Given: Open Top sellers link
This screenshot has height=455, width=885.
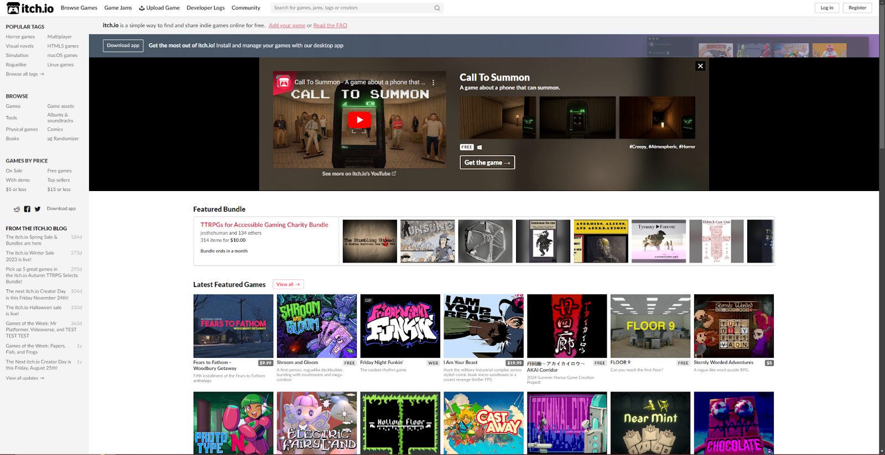Looking at the screenshot, I should (59, 180).
